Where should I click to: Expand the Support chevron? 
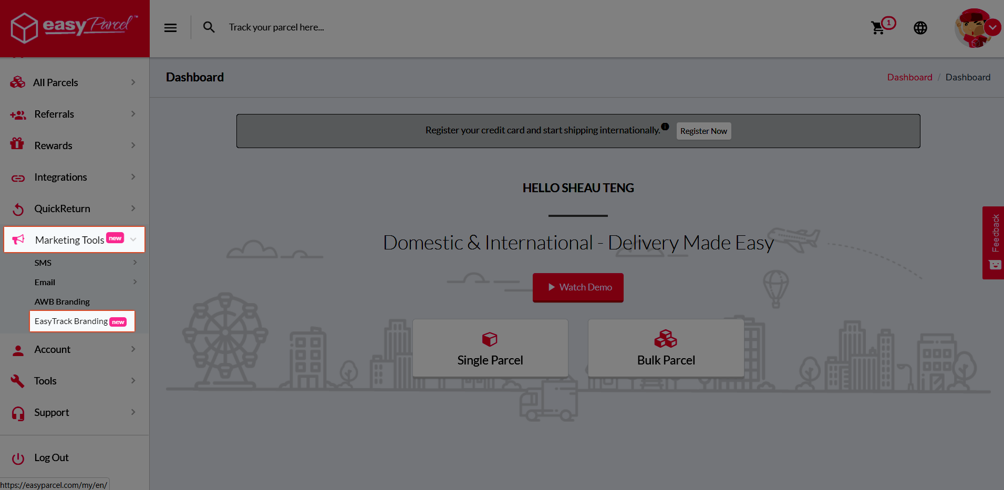tap(133, 412)
